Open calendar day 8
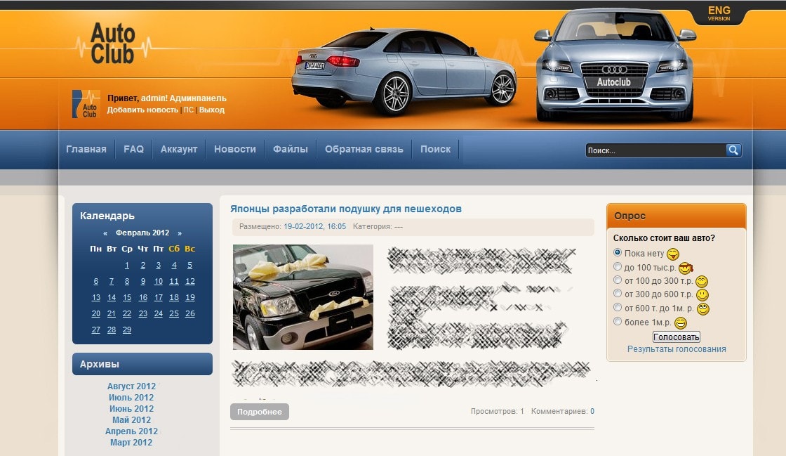Image resolution: width=786 pixels, height=456 pixels. tap(127, 282)
